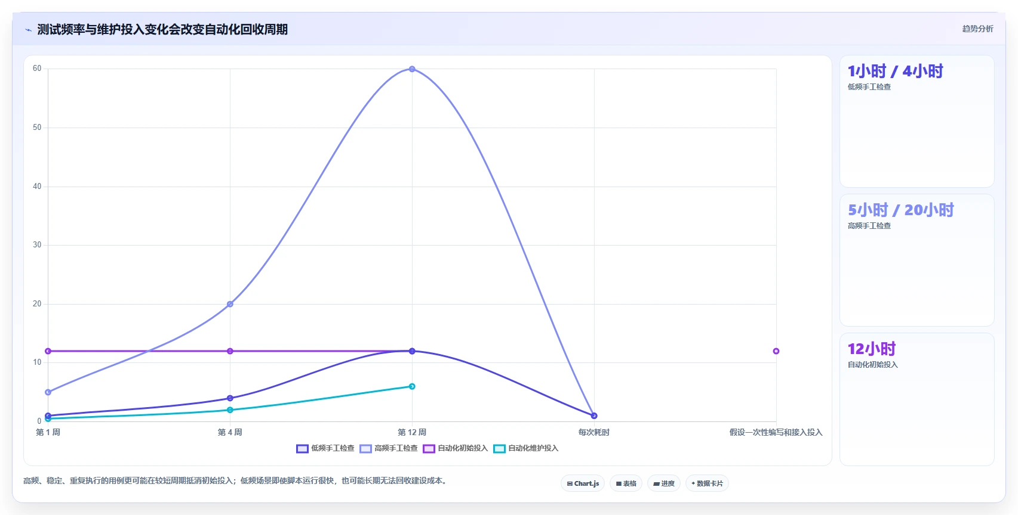Click the 第 4 周 x-axis label

(x=230, y=432)
